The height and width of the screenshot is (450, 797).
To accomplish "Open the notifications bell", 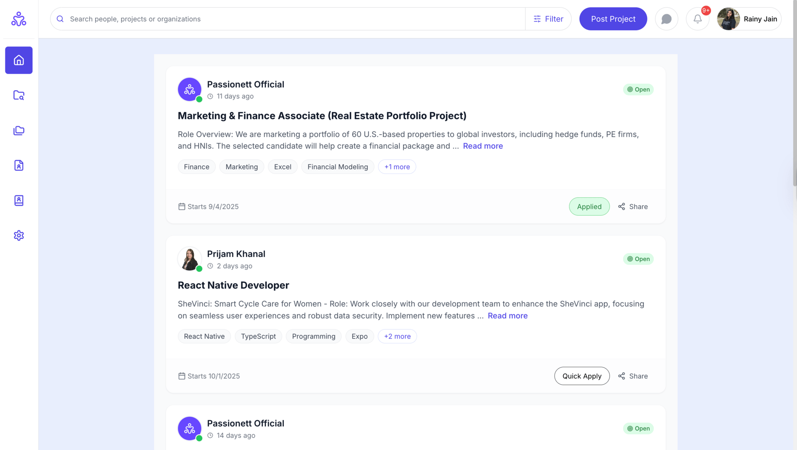I will coord(697,19).
